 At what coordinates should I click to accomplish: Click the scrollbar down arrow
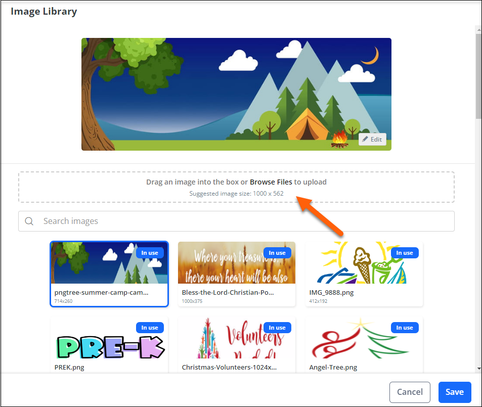pos(478,368)
